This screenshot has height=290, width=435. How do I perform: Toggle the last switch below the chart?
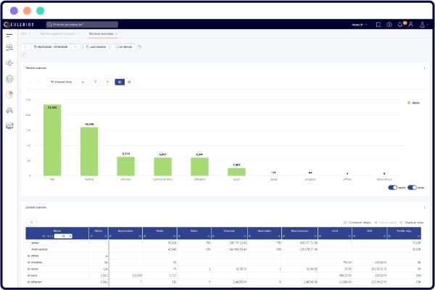413,188
